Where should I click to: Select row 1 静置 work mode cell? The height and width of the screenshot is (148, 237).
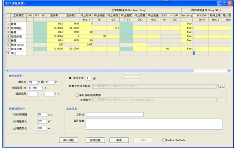[18, 24]
